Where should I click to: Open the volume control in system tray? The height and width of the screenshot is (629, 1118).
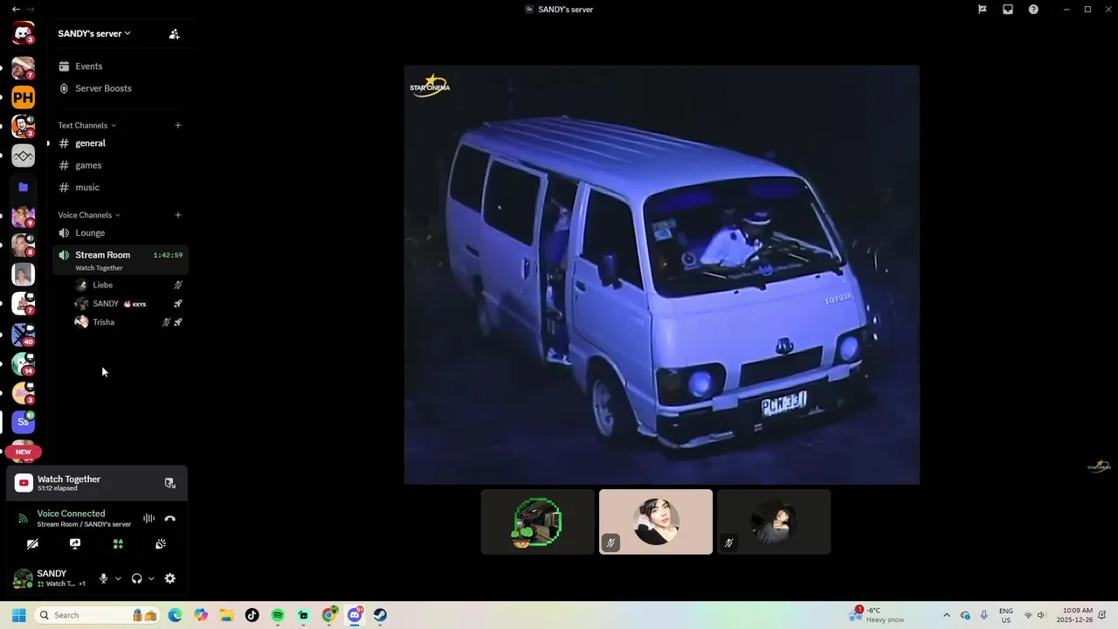pos(1040,615)
